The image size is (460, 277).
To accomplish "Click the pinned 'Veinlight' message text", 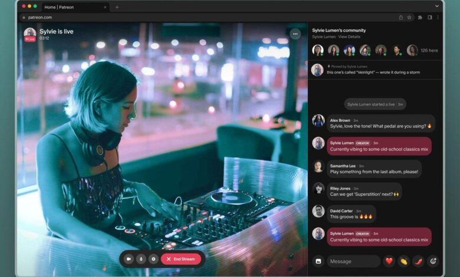I will coord(373,72).
